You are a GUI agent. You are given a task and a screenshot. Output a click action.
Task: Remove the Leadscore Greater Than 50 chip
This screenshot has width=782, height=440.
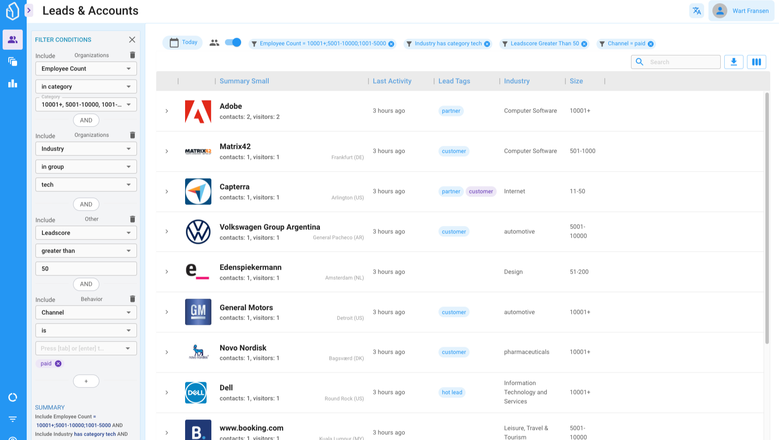coord(584,44)
